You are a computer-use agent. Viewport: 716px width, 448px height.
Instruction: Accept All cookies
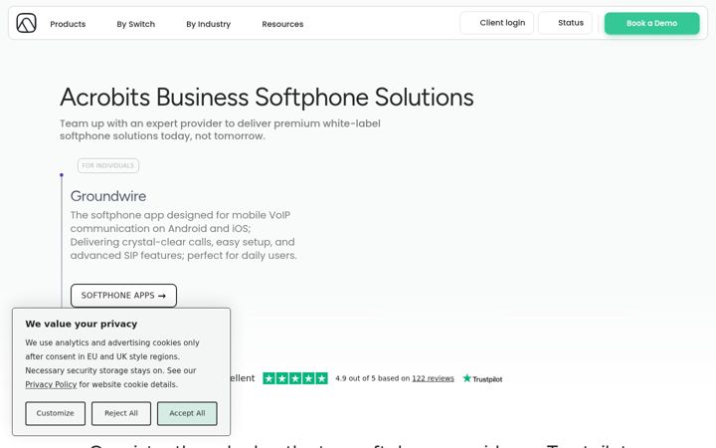click(187, 413)
